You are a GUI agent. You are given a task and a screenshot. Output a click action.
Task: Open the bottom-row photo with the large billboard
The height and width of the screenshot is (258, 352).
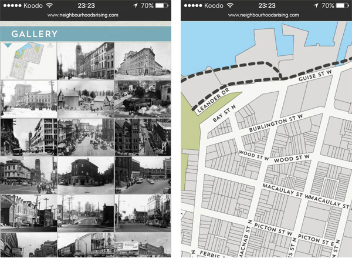[x=143, y=245]
